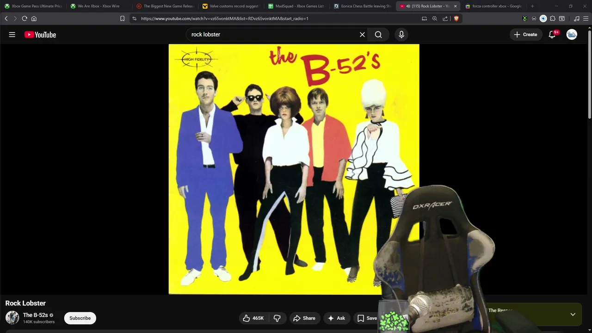Go to browser home page
This screenshot has width=592, height=333.
[x=34, y=18]
